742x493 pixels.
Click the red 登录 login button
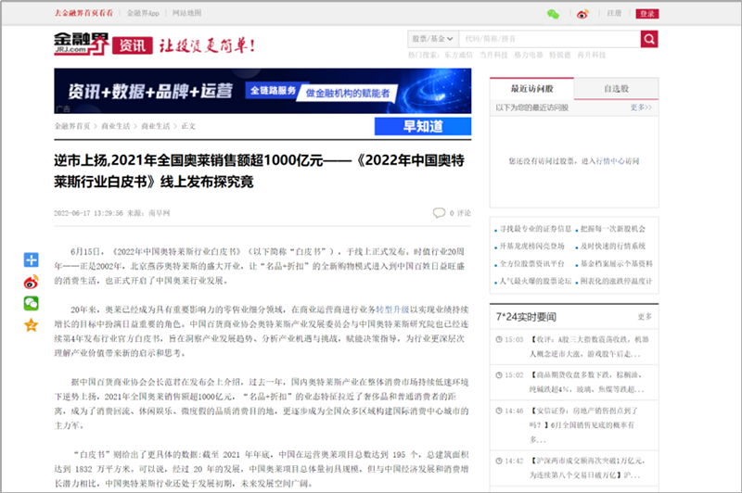(646, 14)
